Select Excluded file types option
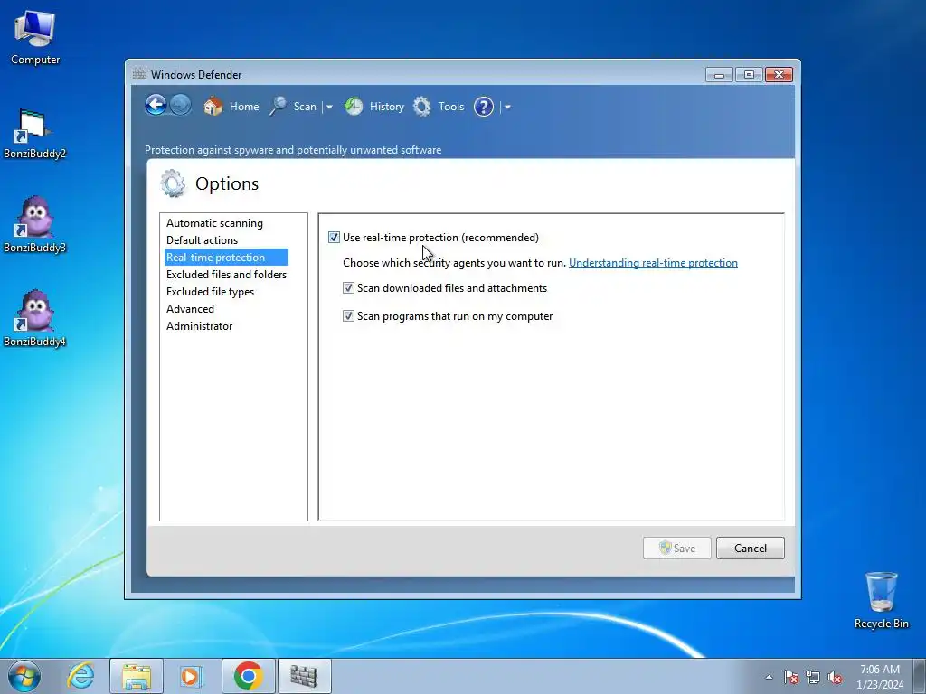 (210, 292)
